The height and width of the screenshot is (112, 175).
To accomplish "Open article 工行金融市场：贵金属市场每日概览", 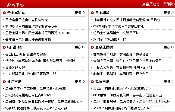I will 39,33.
